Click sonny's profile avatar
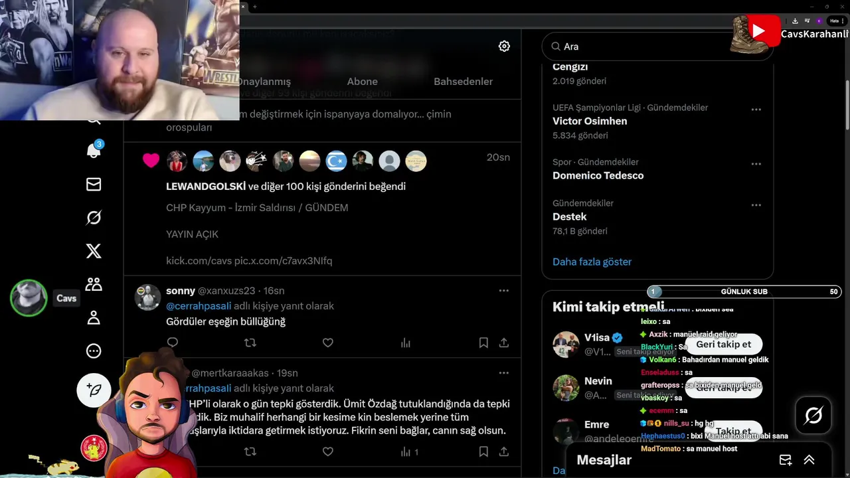850x478 pixels. (x=147, y=297)
